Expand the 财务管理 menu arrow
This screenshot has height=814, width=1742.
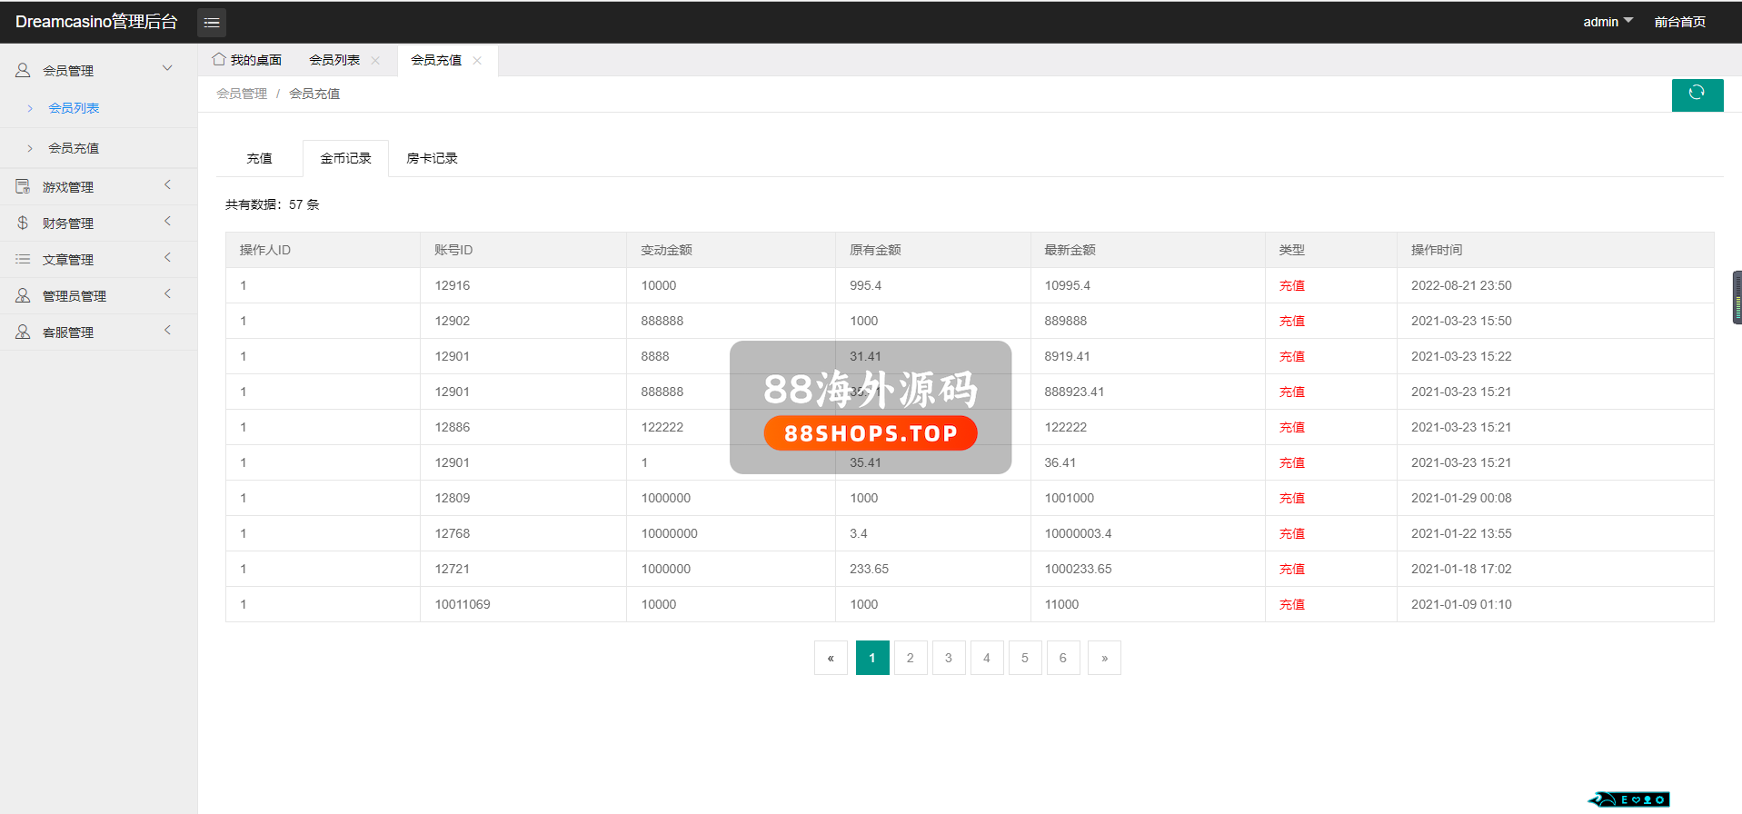click(167, 222)
